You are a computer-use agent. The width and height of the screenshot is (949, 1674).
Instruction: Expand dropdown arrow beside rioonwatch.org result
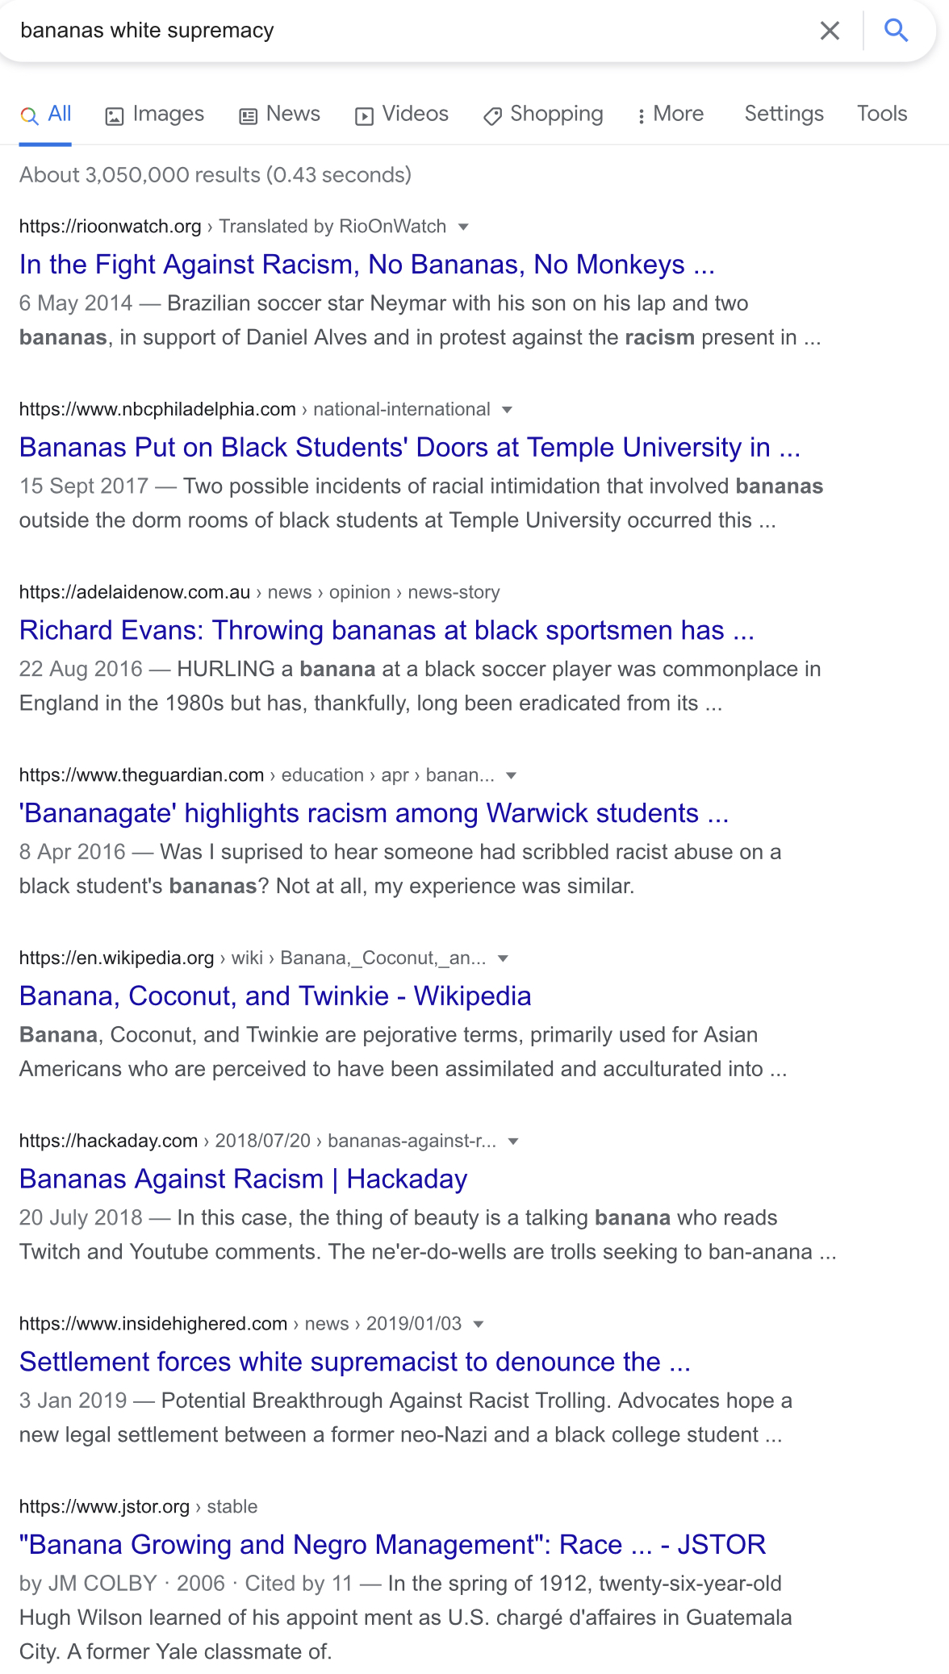pyautogui.click(x=463, y=227)
